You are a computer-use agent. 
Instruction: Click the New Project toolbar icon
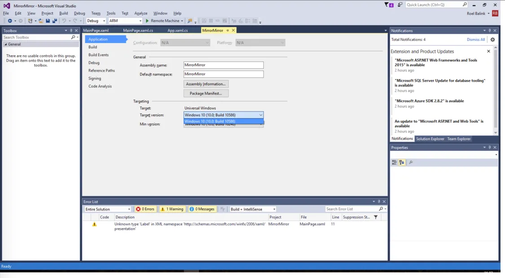pyautogui.click(x=30, y=21)
